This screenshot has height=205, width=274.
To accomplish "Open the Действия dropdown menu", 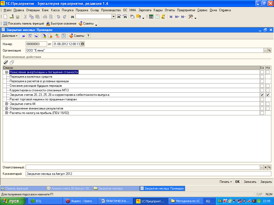I will click(10, 36).
